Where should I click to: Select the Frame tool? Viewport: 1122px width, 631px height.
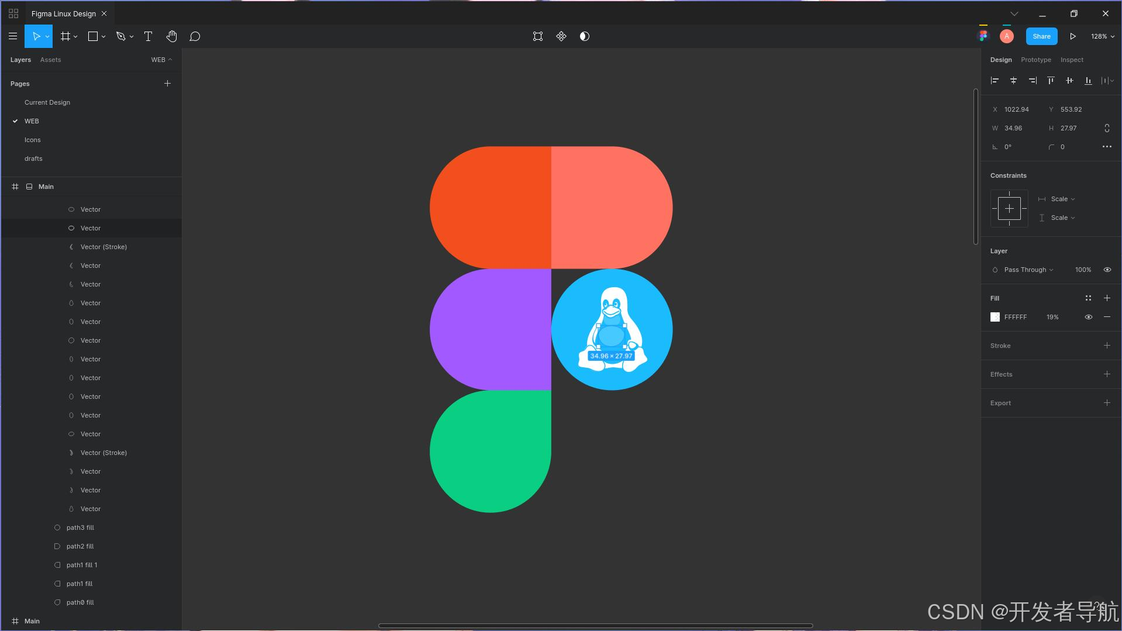[65, 36]
